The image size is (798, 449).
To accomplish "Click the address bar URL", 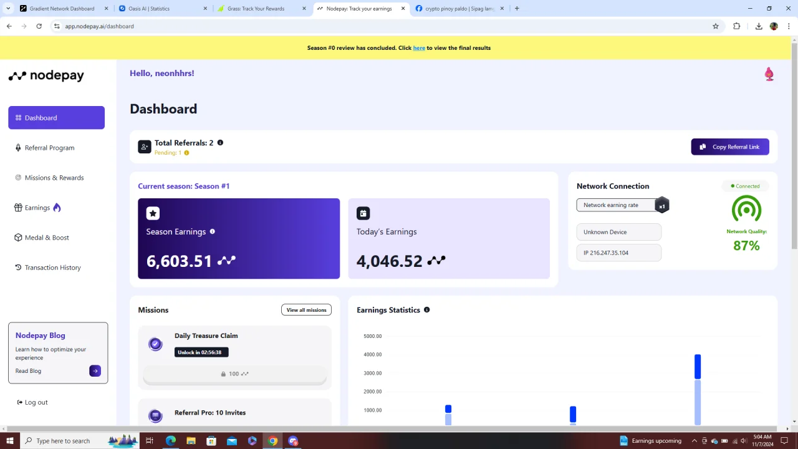I will 99,26.
